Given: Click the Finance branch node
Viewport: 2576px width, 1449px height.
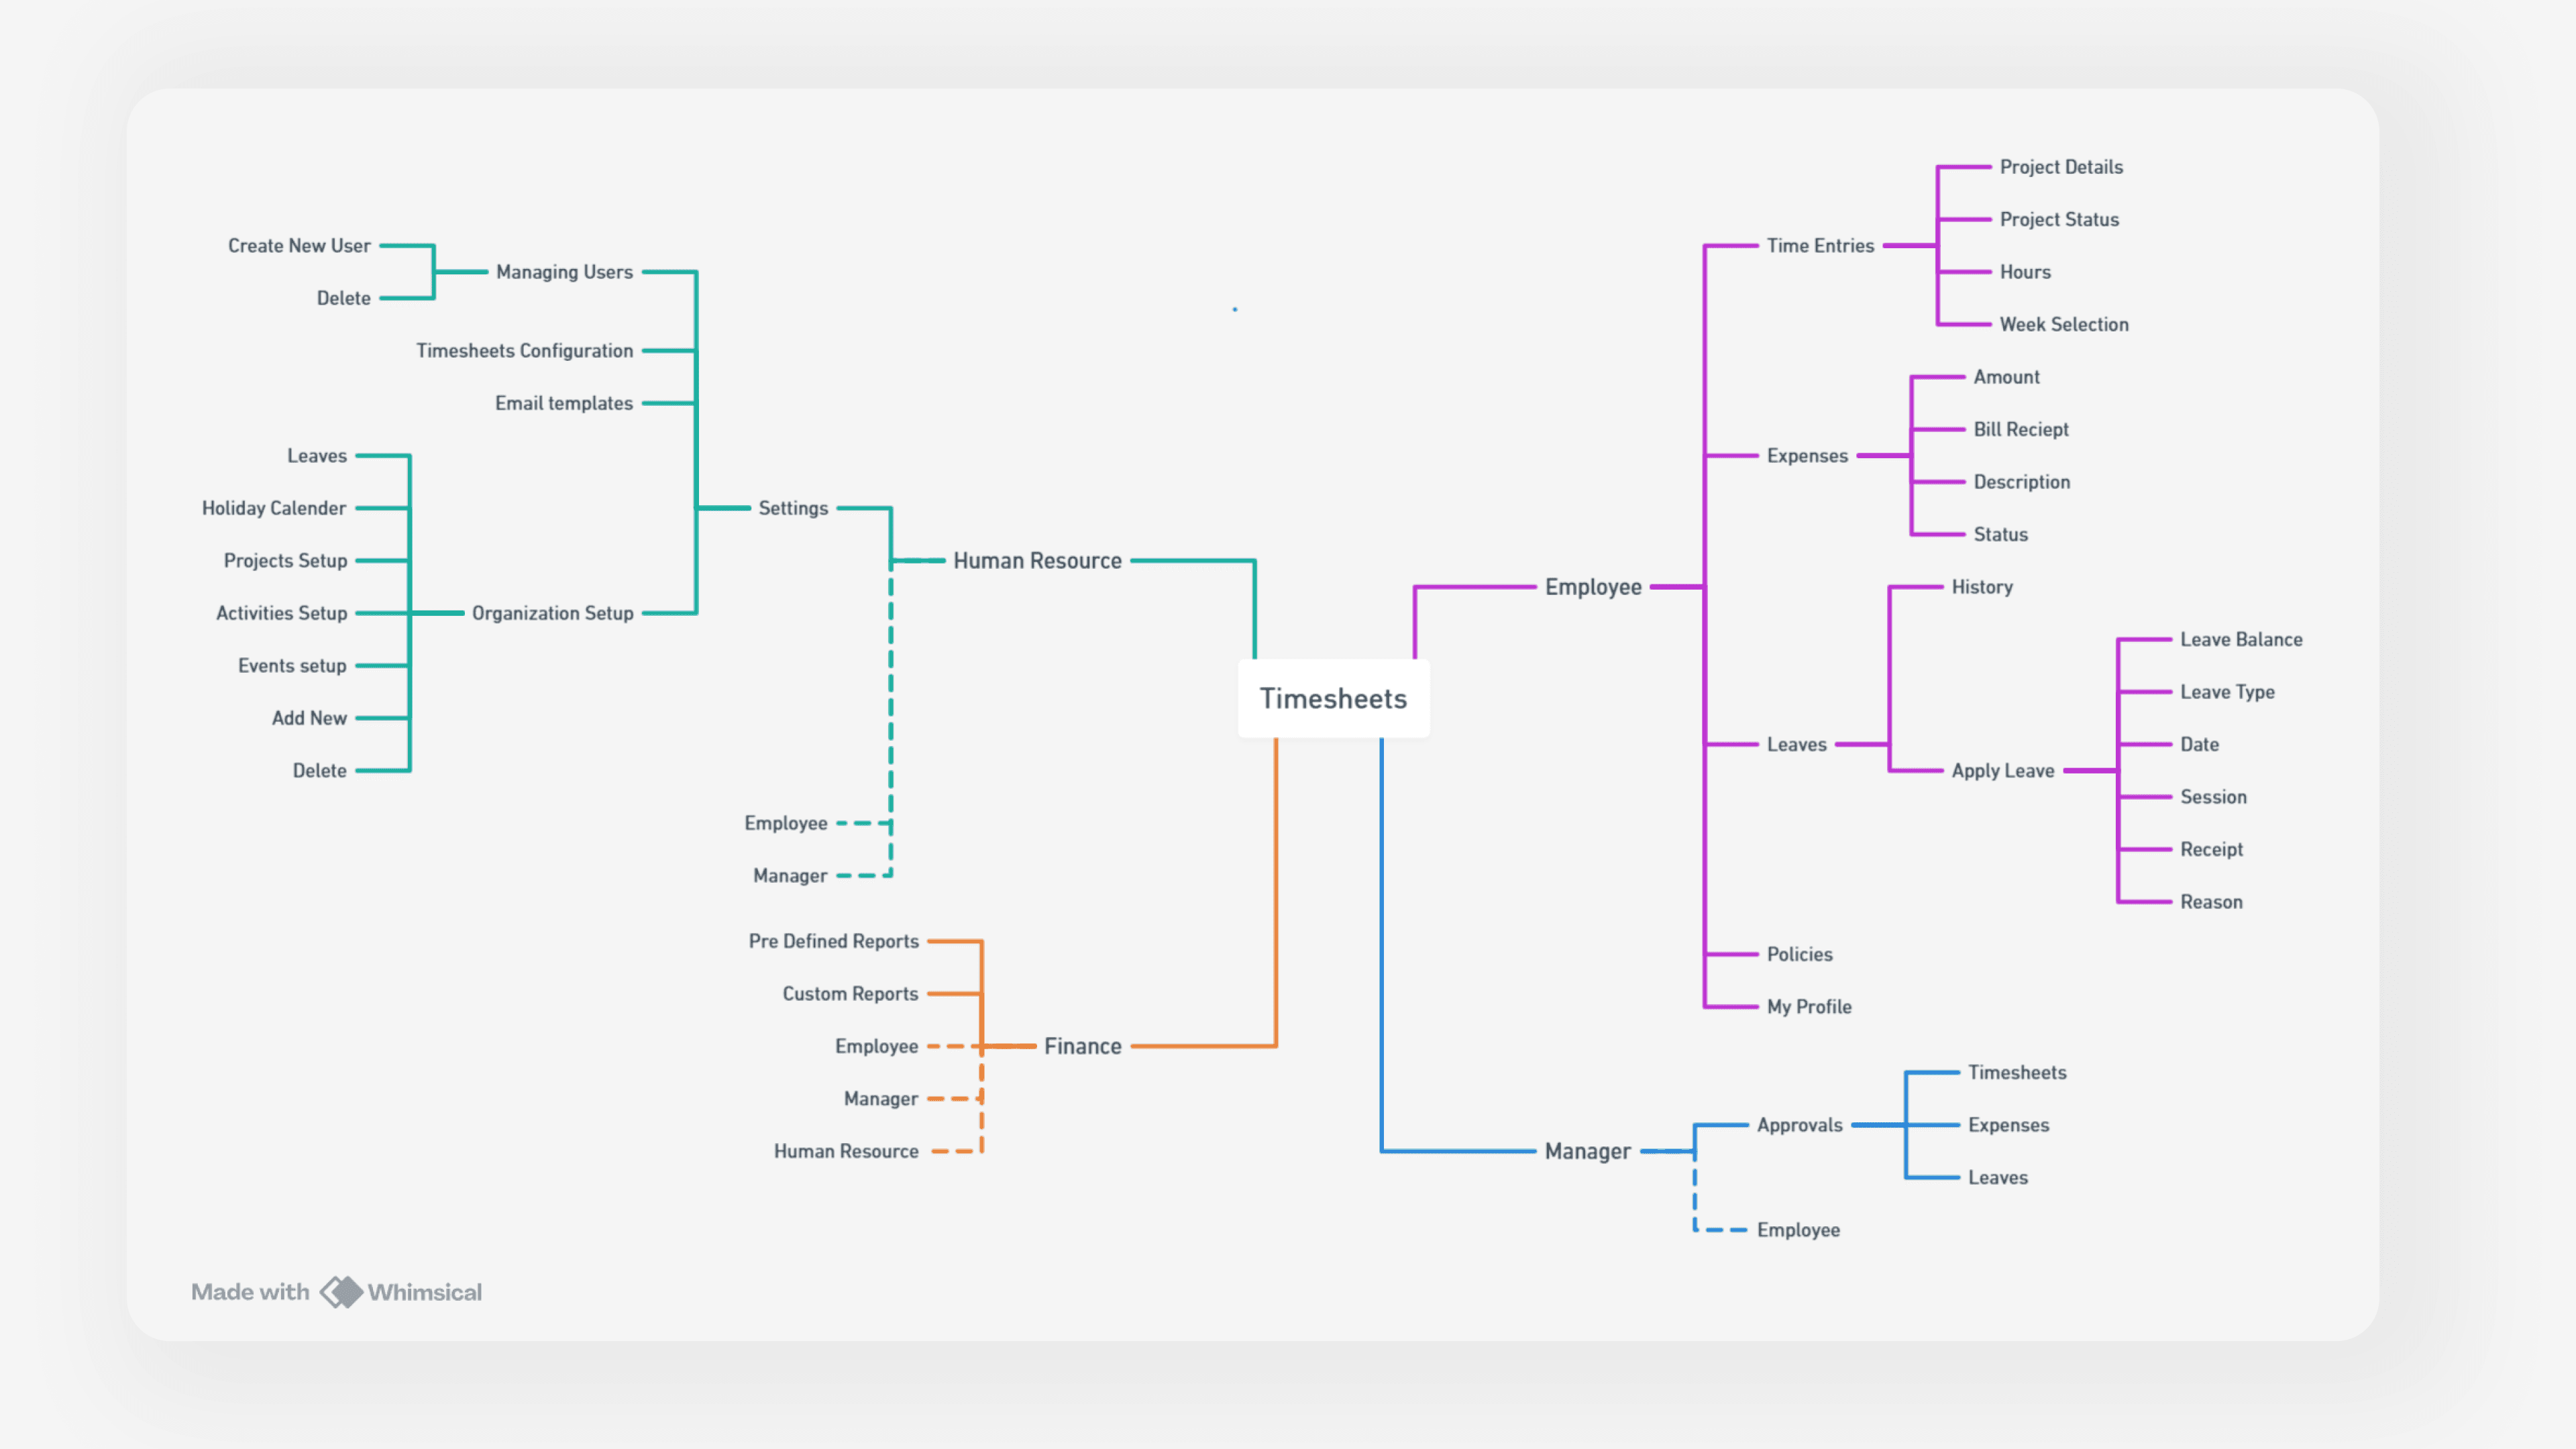Looking at the screenshot, I should 1082,1046.
